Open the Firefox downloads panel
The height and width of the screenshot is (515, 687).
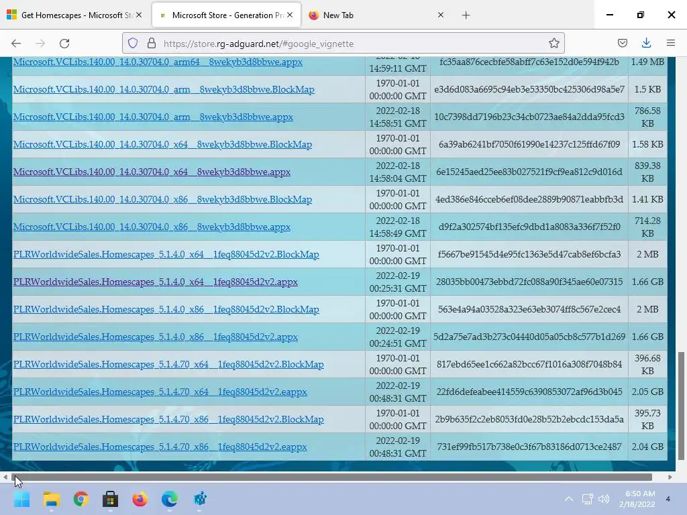646,43
